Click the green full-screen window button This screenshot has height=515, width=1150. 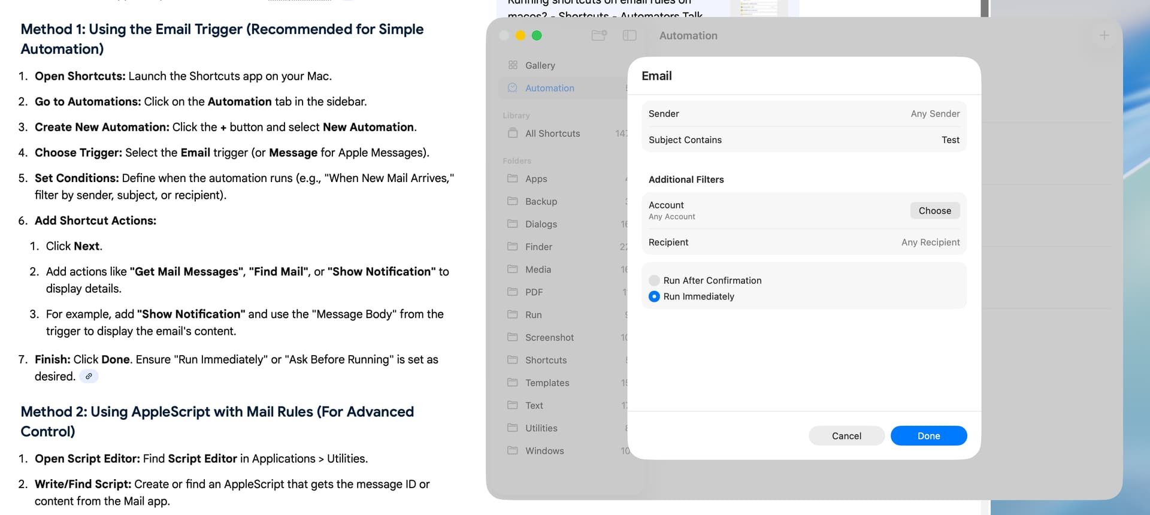click(x=537, y=35)
